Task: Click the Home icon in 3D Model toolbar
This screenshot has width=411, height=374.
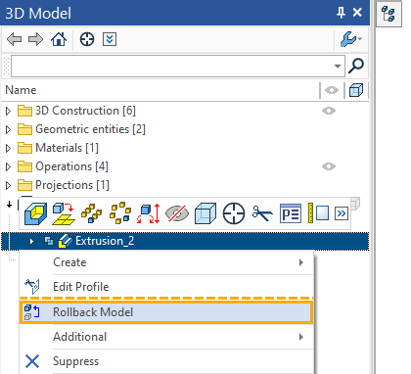Action: point(59,39)
